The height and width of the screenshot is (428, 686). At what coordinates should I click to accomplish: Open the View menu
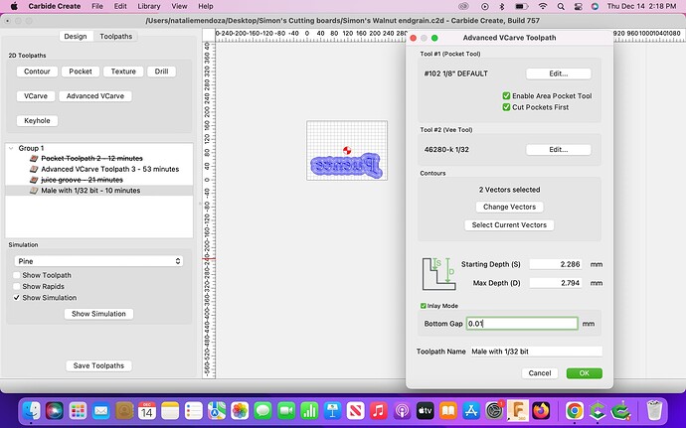(x=179, y=6)
